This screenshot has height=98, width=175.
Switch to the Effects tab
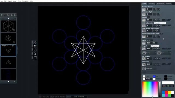tap(169, 4)
